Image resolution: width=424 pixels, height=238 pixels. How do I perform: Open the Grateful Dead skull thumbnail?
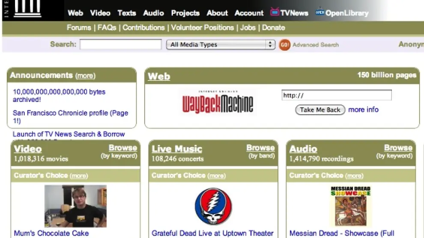213,206
